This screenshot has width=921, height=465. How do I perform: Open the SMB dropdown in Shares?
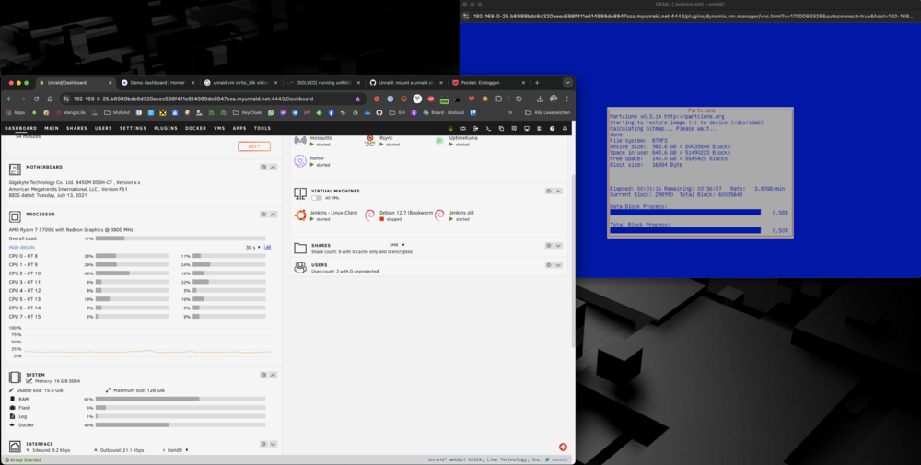click(397, 245)
